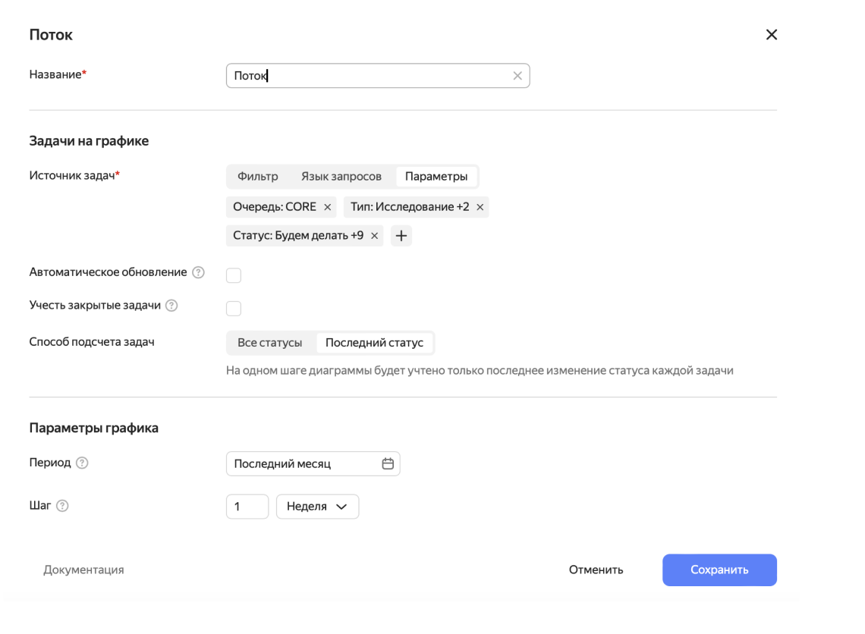
Task: Open the calendar icon in the Период field
Action: [x=388, y=463]
